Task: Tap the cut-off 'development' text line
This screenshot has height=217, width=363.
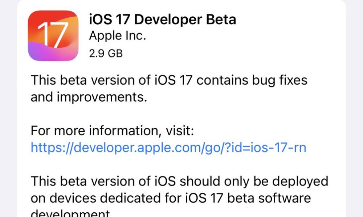Action: (x=70, y=213)
